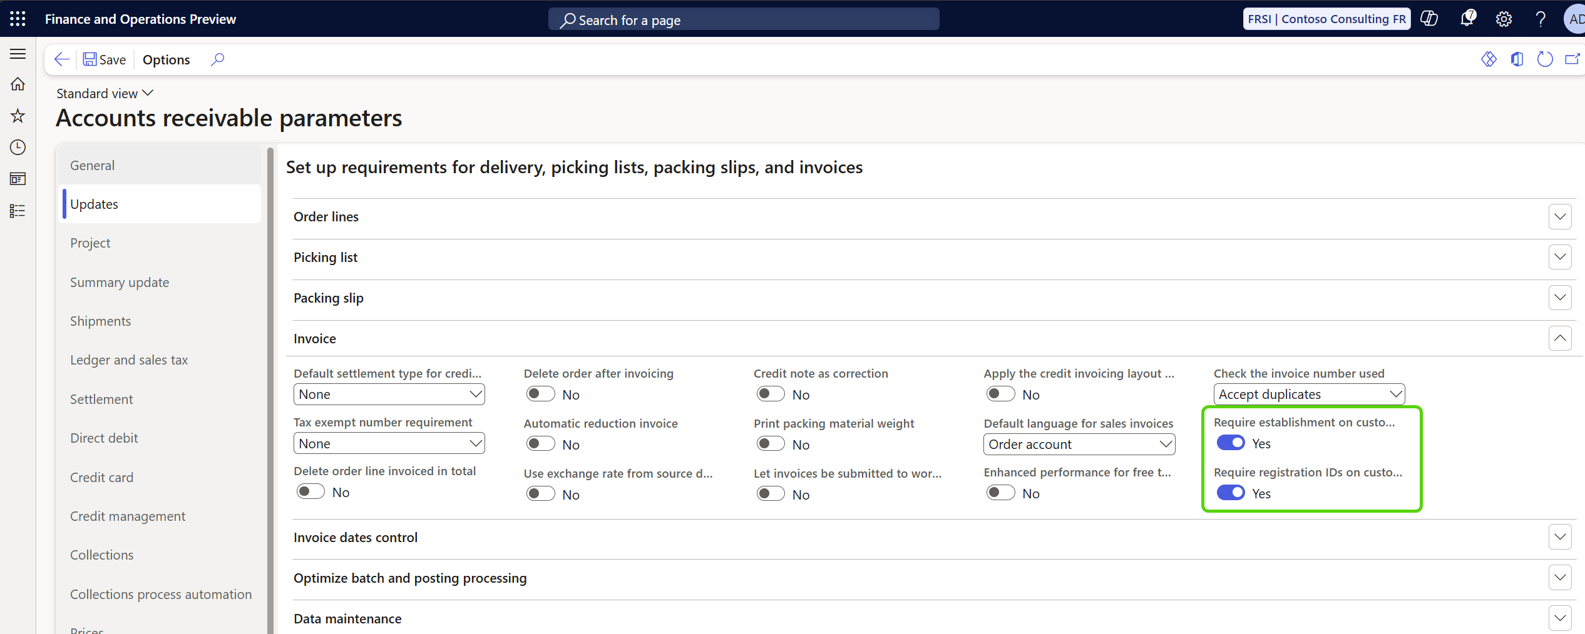The image size is (1585, 634).
Task: Open the Modules list icon
Action: pos(18,211)
